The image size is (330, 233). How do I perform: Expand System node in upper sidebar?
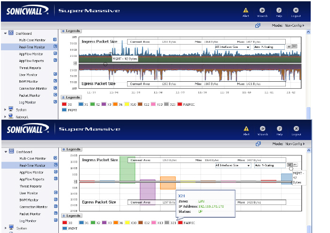(x=5, y=109)
